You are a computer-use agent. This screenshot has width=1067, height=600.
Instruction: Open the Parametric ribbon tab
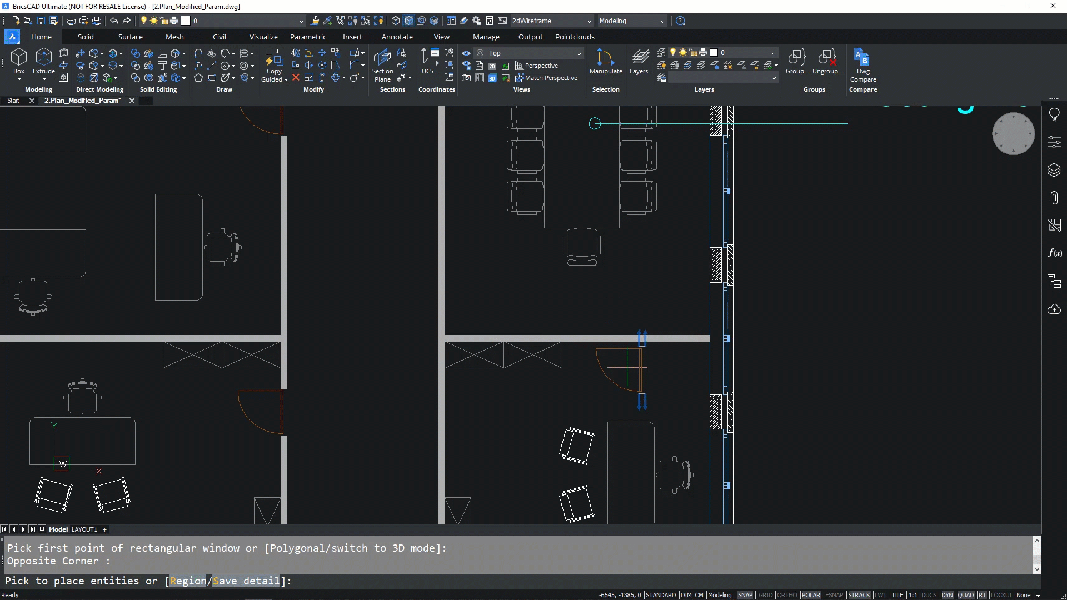pos(308,37)
